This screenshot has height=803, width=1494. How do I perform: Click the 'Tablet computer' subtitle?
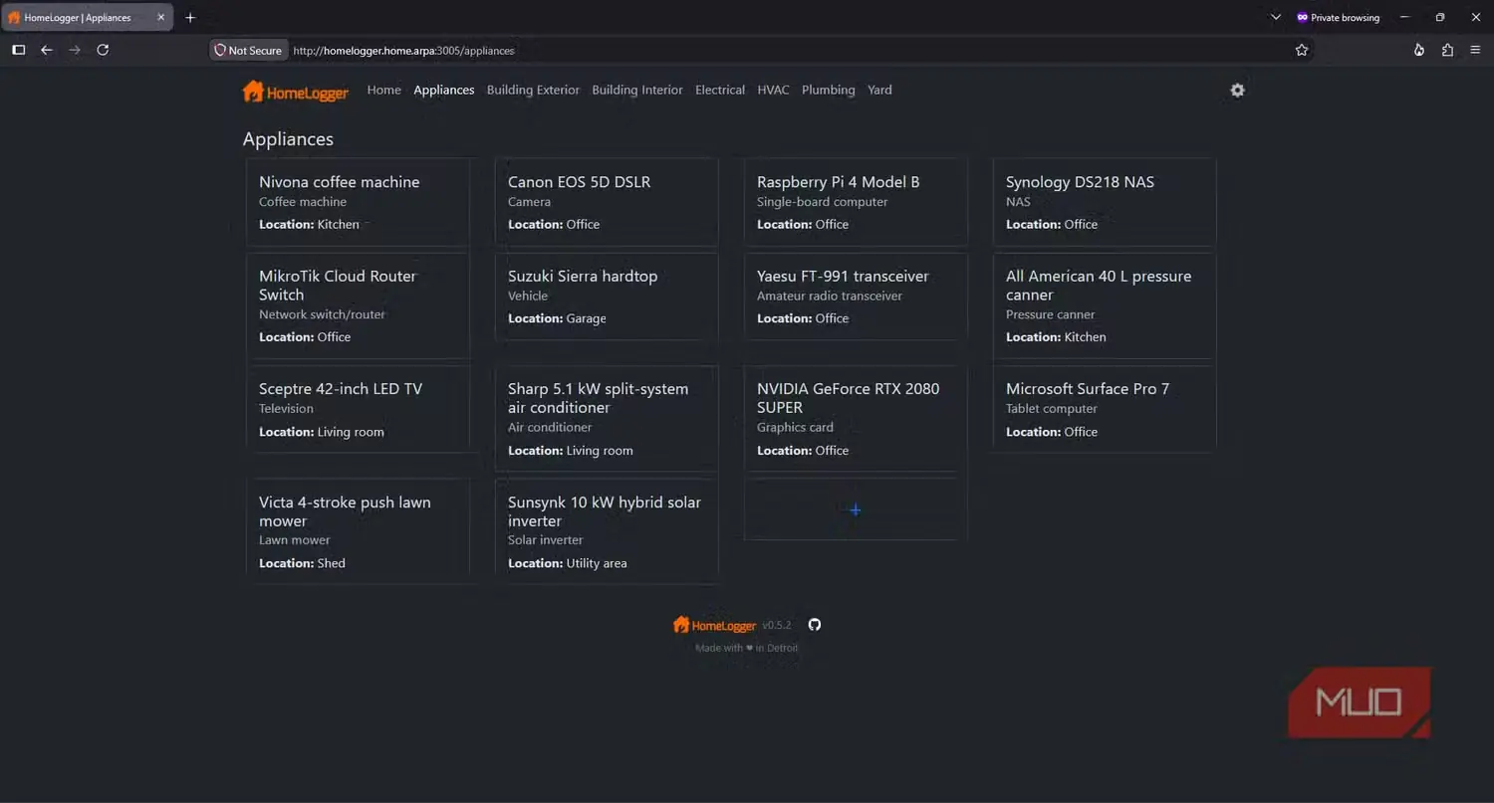coord(1052,409)
